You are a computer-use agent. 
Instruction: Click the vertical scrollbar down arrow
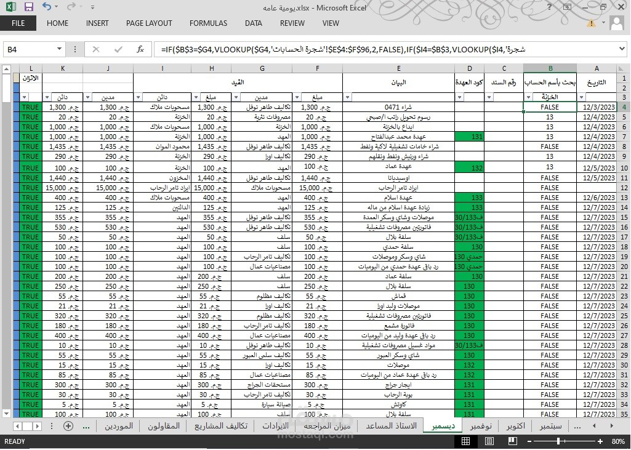click(x=6, y=414)
